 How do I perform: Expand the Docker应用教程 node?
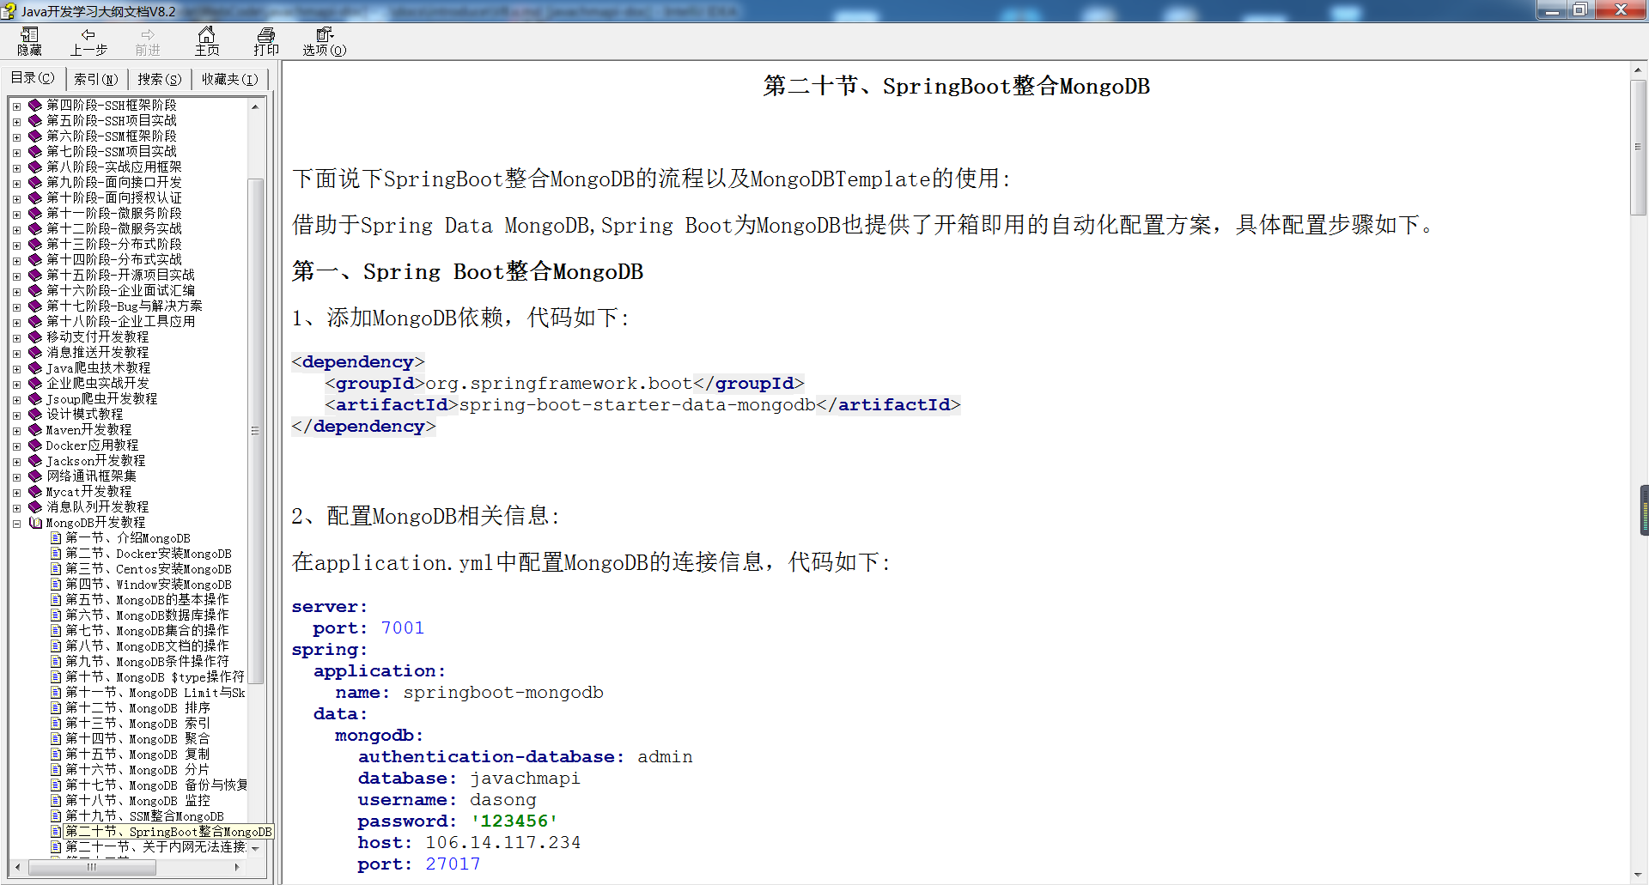pos(16,446)
